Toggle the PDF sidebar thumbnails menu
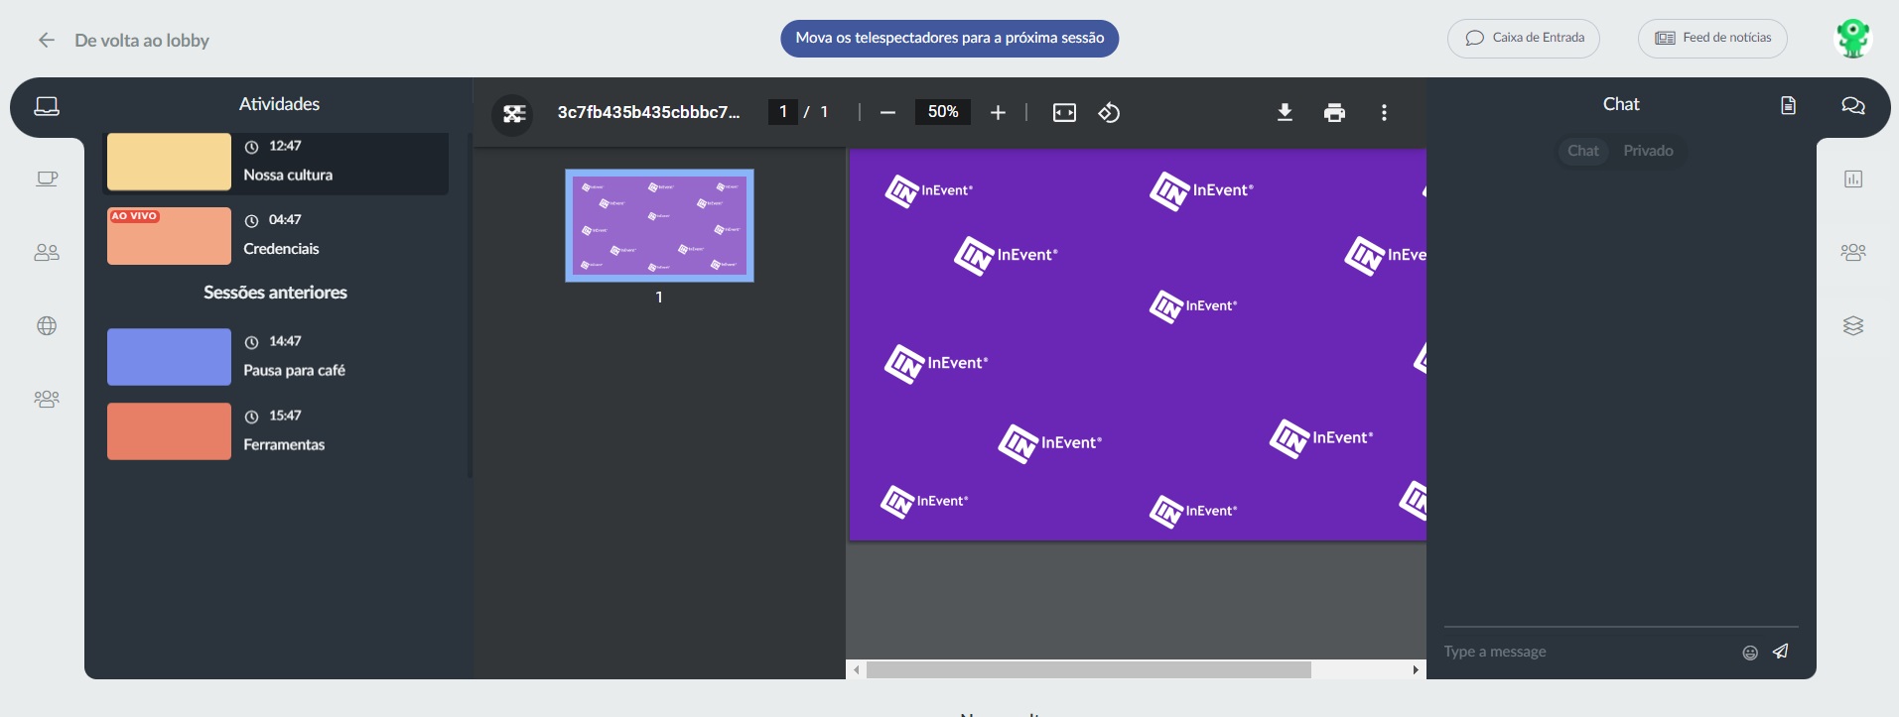Viewport: 1899px width, 717px height. [513, 113]
